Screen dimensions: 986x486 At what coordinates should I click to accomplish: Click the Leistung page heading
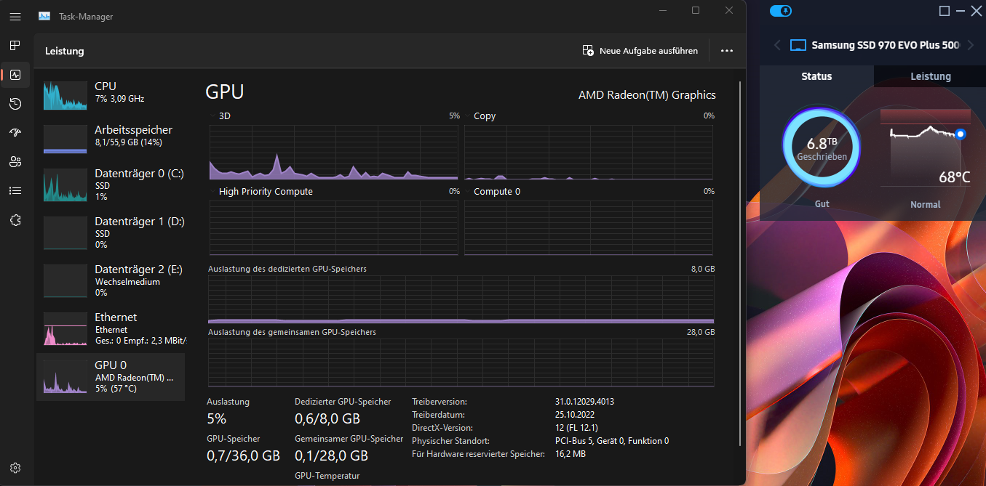pyautogui.click(x=65, y=51)
